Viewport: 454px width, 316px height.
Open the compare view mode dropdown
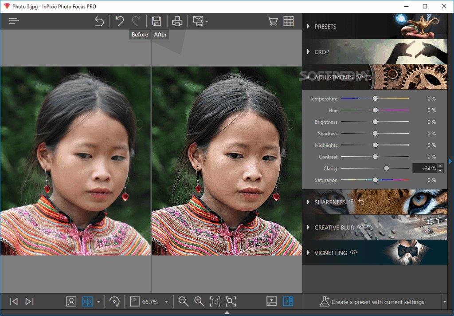pyautogui.click(x=98, y=302)
